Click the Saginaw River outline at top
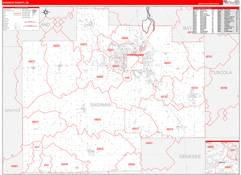Image resolution: width=241 pixels, height=175 pixels. (x=148, y=20)
